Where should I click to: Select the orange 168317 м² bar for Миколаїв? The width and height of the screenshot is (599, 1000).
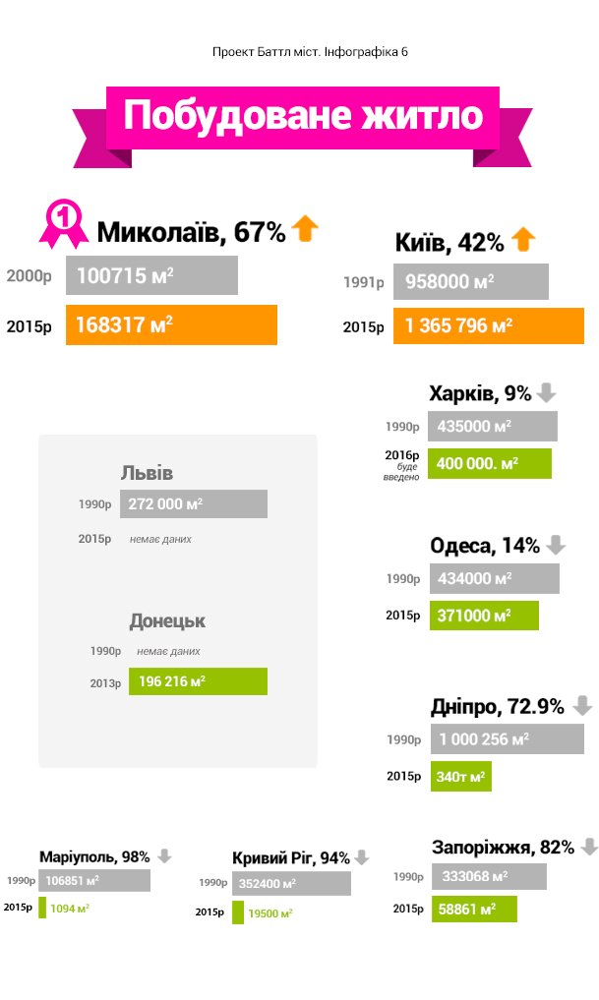click(x=171, y=325)
